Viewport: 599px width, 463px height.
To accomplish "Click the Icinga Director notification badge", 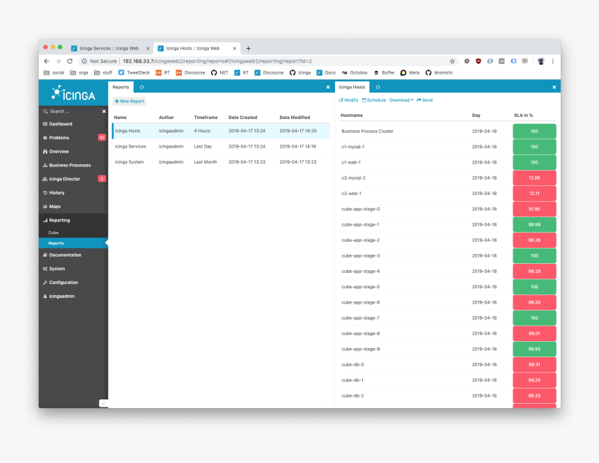I will click(x=102, y=179).
